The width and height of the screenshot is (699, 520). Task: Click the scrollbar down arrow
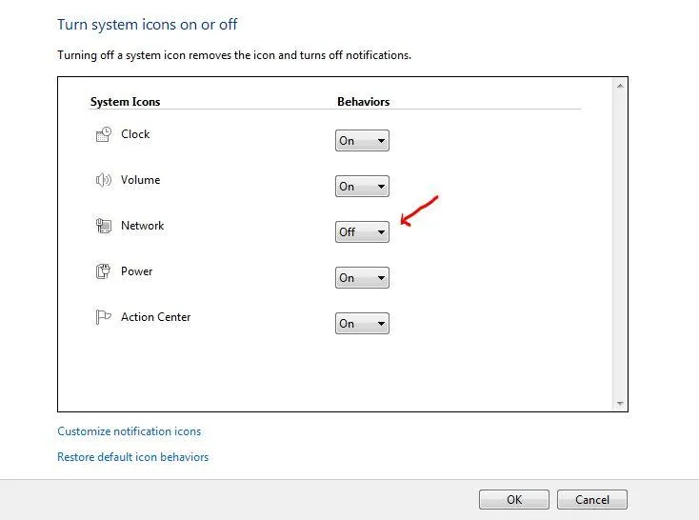[620, 403]
